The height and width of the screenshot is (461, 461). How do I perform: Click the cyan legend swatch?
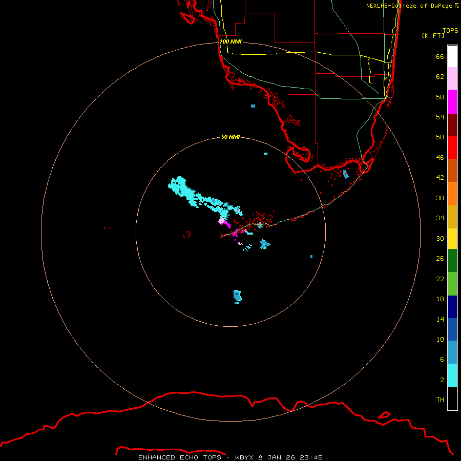452,375
